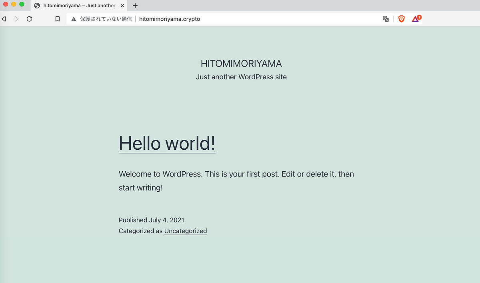480x283 pixels.
Task: Bookmark this page with the bookmark icon
Action: pyautogui.click(x=58, y=19)
